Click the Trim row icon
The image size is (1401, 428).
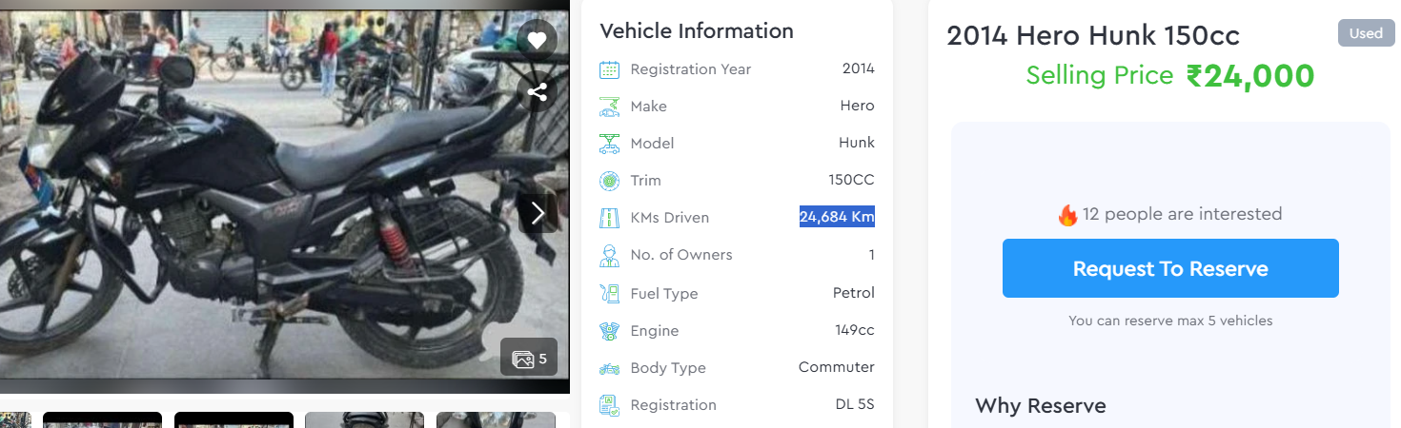(x=609, y=181)
